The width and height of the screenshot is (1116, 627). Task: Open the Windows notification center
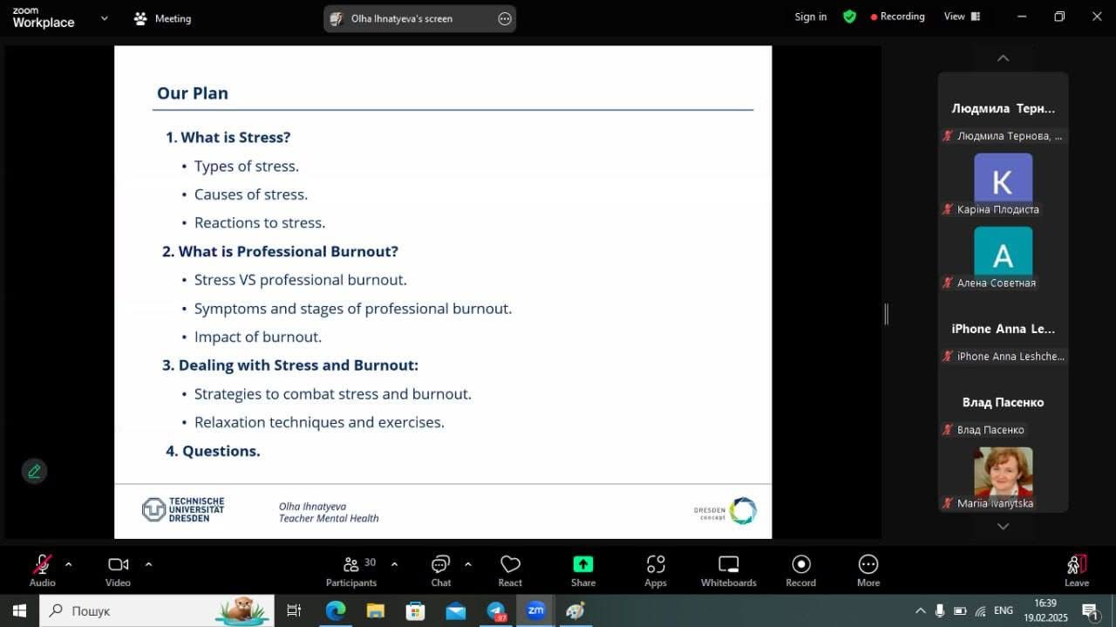coord(1091,610)
